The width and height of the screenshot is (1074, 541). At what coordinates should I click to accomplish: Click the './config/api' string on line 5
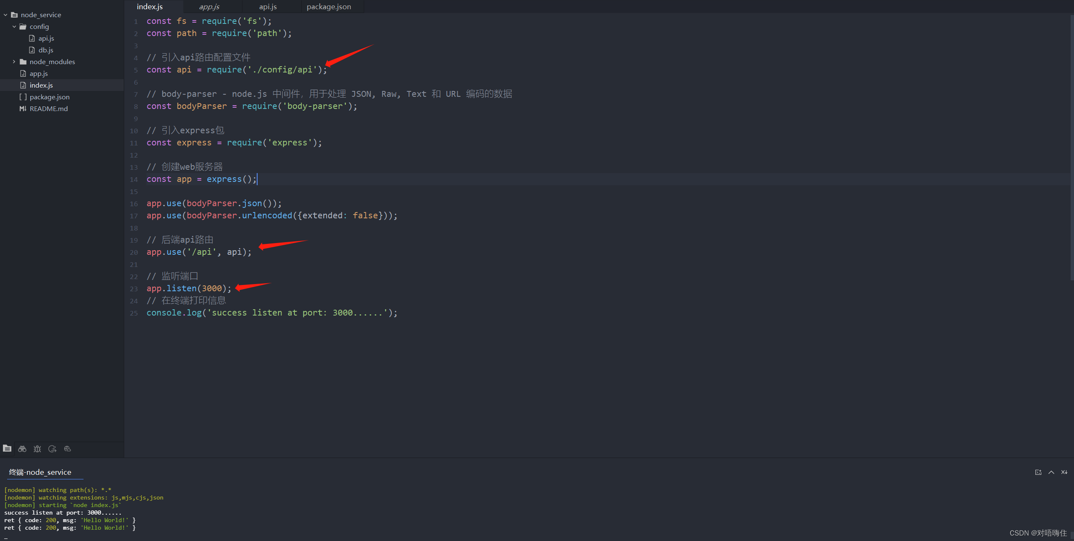point(282,70)
